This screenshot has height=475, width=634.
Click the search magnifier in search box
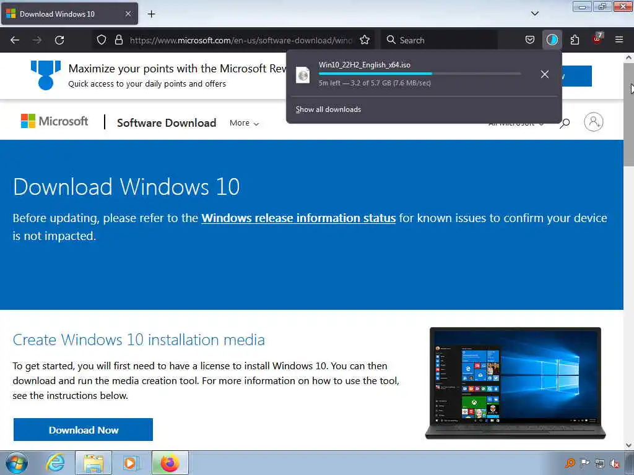point(391,40)
